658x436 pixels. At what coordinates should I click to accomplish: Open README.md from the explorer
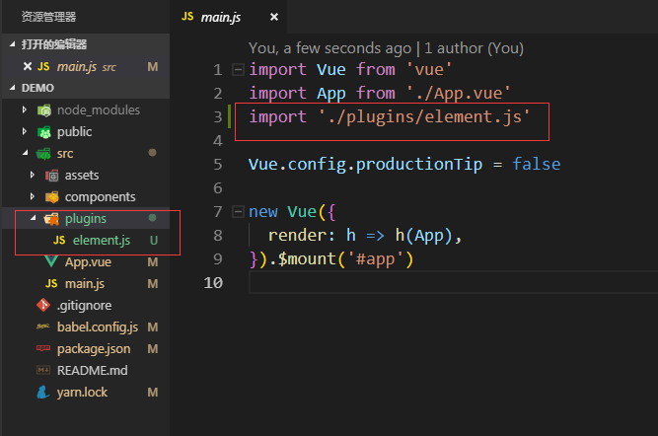click(92, 370)
